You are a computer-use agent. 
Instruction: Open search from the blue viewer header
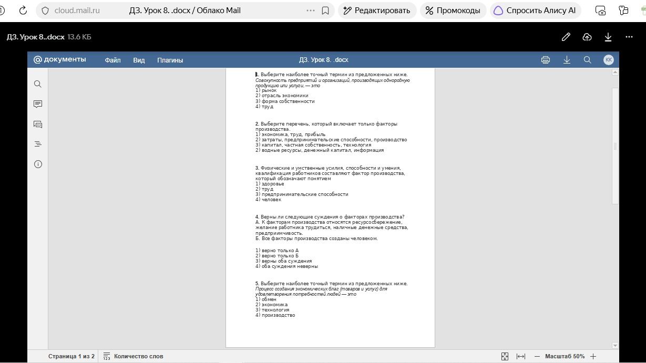pyautogui.click(x=588, y=60)
